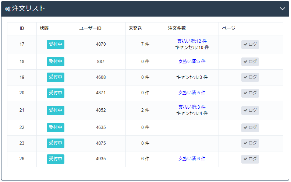Click the ログ button for ID 19
291x182 pixels.
pyautogui.click(x=250, y=77)
